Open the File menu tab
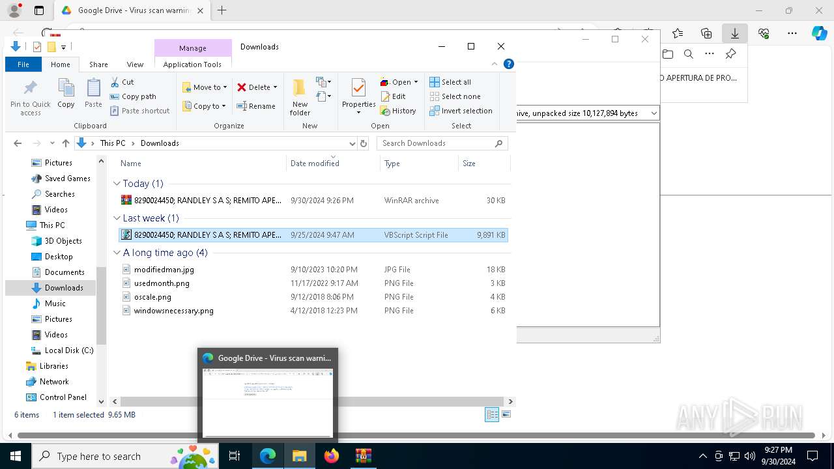This screenshot has width=834, height=469. (23, 64)
